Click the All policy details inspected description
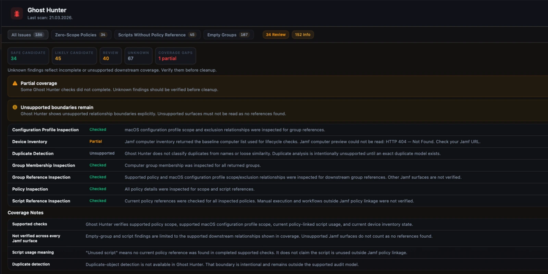Screen dimensions: 548x274 pos(189,189)
